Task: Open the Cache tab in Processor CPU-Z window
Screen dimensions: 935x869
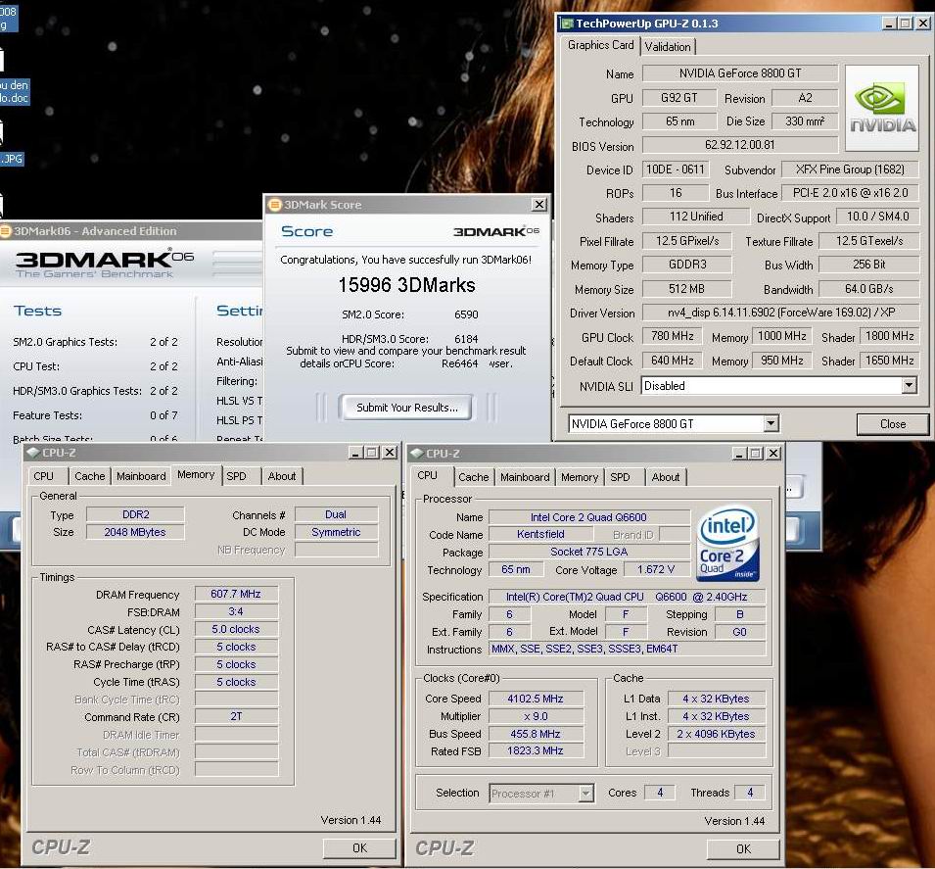Action: pyautogui.click(x=474, y=477)
